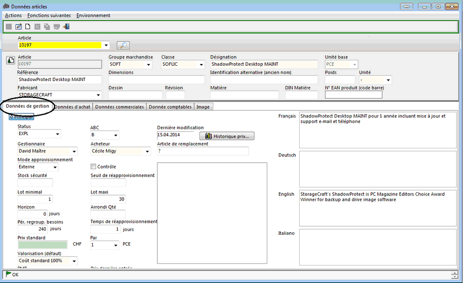The height and width of the screenshot is (283, 463).
Task: Click the Désignation text field
Action: click(x=264, y=64)
